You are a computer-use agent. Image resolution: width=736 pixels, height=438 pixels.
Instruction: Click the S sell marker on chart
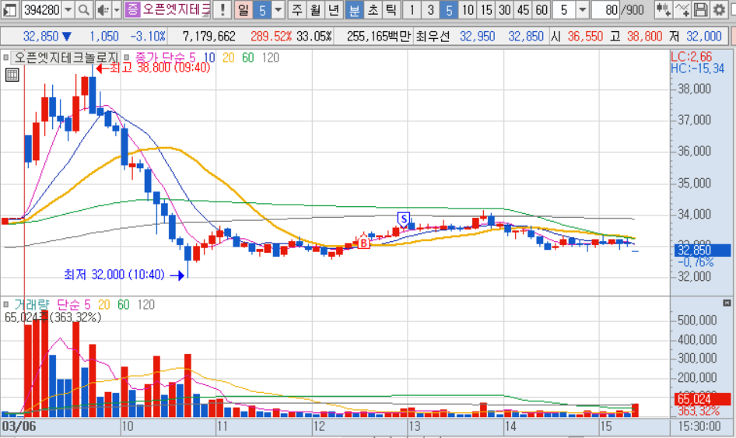[404, 219]
